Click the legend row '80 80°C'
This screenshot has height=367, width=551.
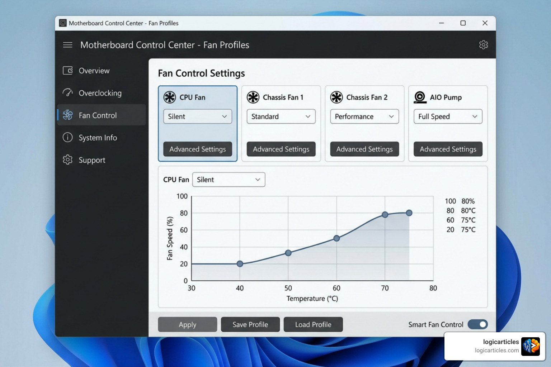click(461, 211)
